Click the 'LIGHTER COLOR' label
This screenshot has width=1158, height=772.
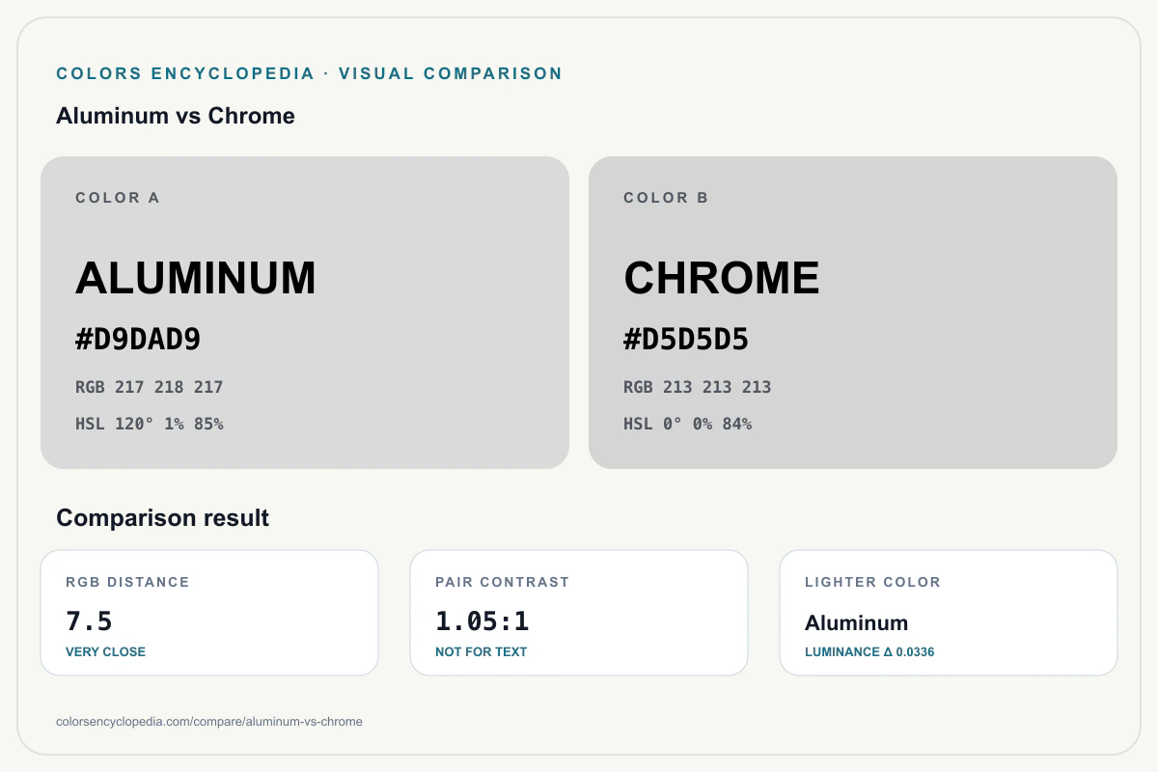click(872, 582)
